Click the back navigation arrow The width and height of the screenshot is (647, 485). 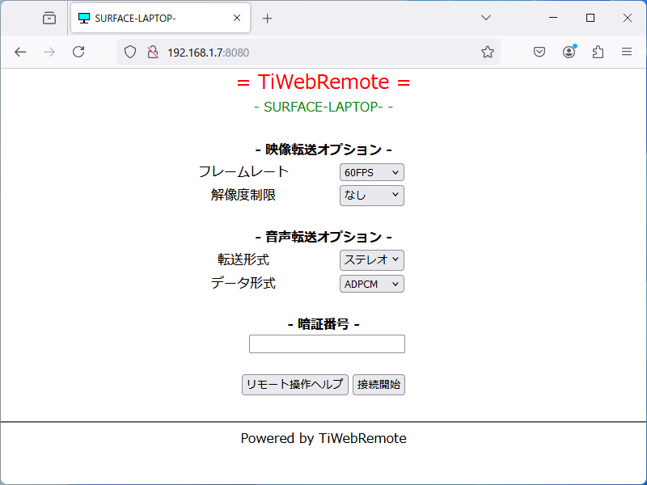click(x=20, y=51)
